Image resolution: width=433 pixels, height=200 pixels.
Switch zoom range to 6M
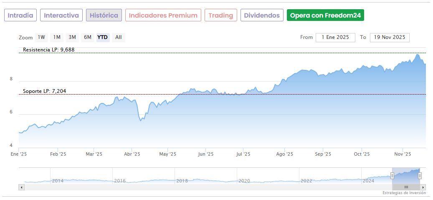[x=87, y=37]
